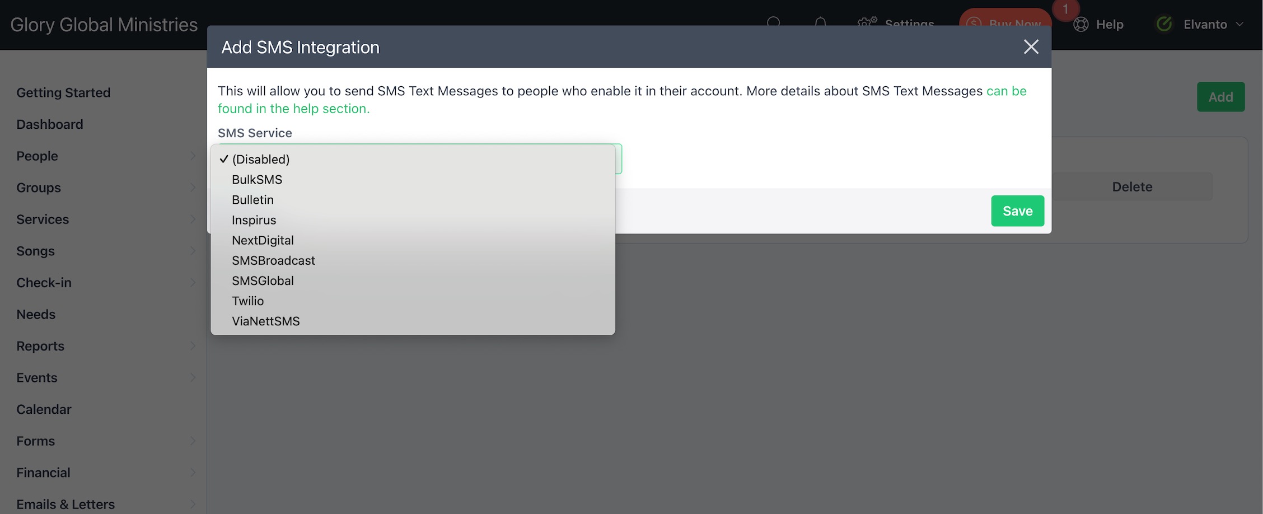Image resolution: width=1263 pixels, height=514 pixels.
Task: Expand the Emails & Letters section
Action: pyautogui.click(x=105, y=504)
